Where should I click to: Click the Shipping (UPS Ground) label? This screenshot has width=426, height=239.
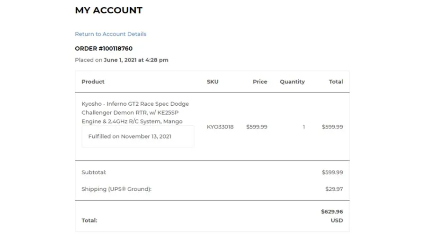tap(116, 189)
